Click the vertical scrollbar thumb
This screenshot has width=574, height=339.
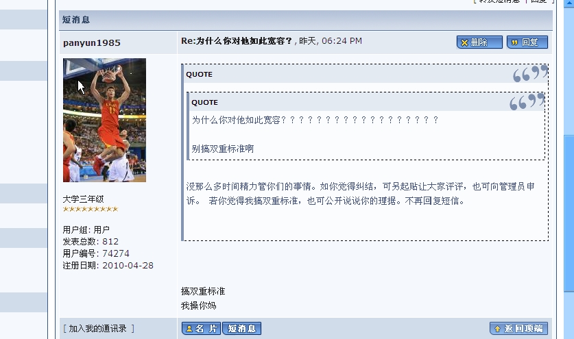coord(569,213)
